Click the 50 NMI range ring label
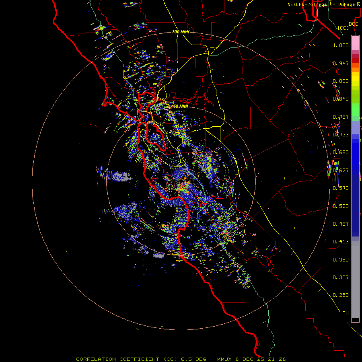 (x=181, y=106)
